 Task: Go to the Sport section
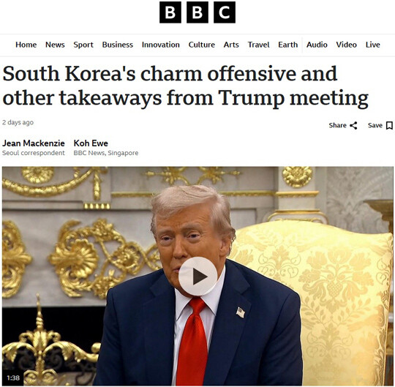click(83, 45)
